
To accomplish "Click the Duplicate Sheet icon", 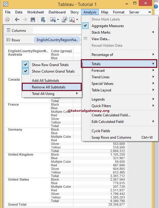I will pos(64,20).
